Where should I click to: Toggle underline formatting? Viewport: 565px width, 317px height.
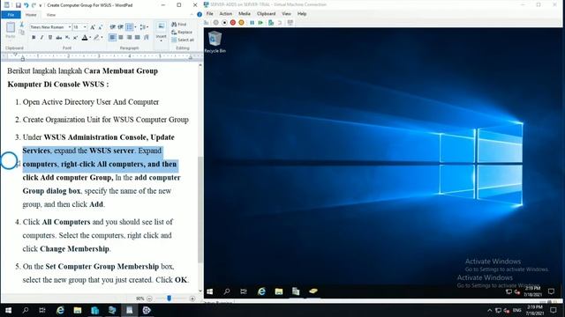tap(50, 37)
